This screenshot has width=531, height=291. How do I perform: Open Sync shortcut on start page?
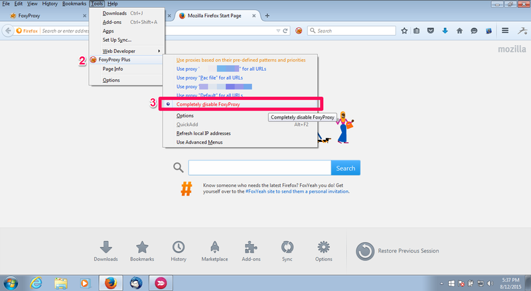[x=287, y=251]
